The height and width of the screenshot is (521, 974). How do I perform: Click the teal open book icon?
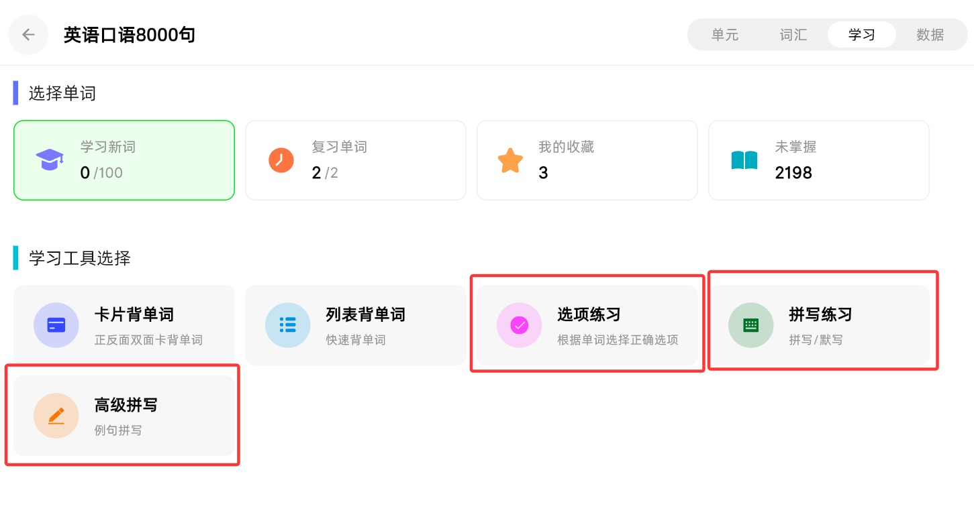pyautogui.click(x=744, y=160)
